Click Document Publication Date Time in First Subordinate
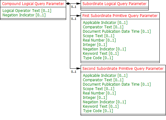166x120 pixels. 117,31
